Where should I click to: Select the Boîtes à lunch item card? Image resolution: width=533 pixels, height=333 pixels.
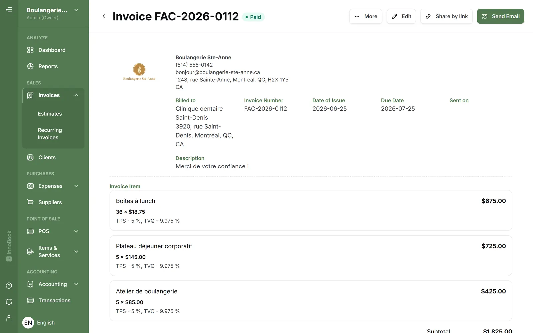tap(311, 210)
